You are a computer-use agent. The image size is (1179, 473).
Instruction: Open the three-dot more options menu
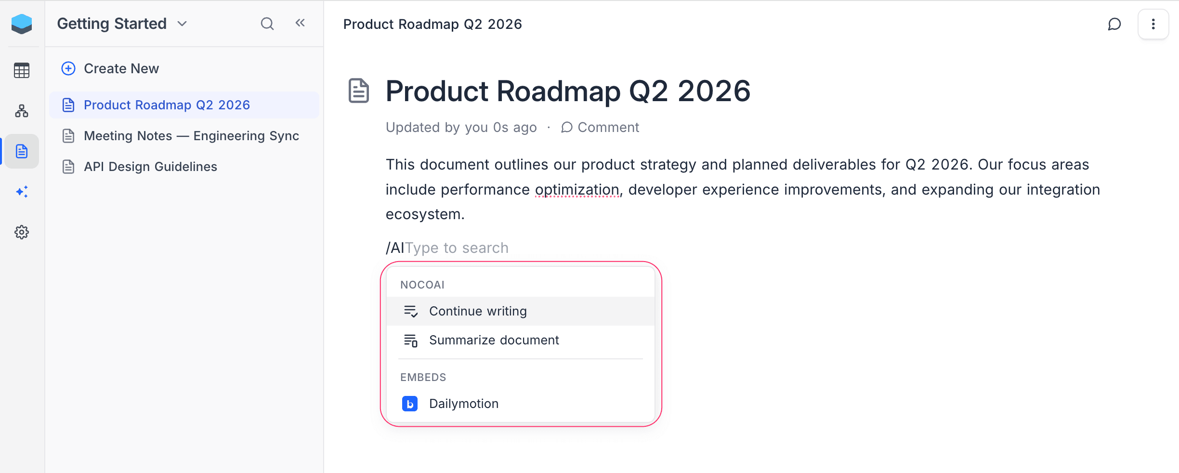1153,24
